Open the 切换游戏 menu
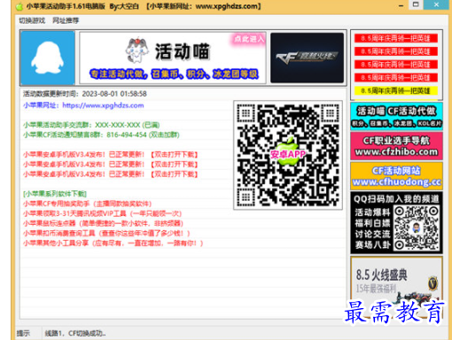This screenshot has width=452, height=340. (x=32, y=20)
